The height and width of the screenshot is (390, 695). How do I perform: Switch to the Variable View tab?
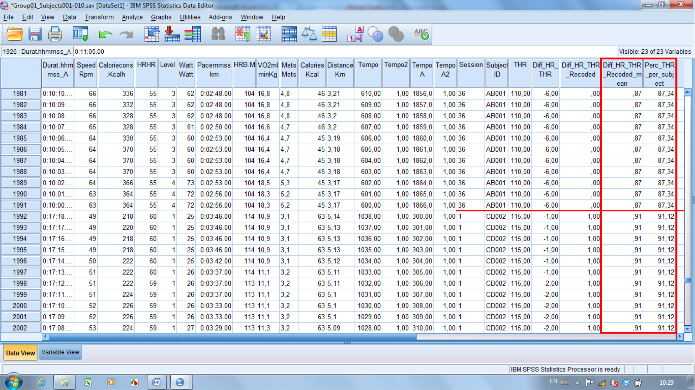click(60, 352)
